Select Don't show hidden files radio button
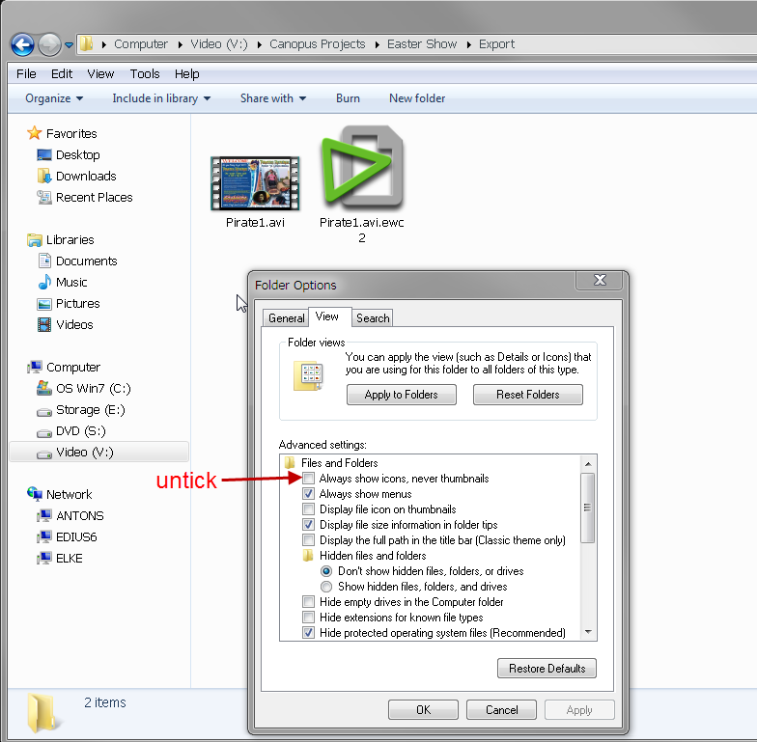757x742 pixels. 326,571
